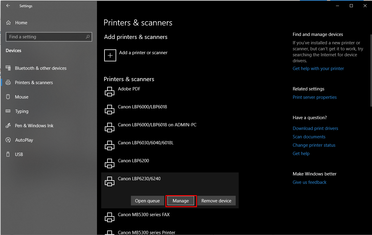Select the Printers & scanners sidebar icon
372x235 pixels.
point(8,83)
